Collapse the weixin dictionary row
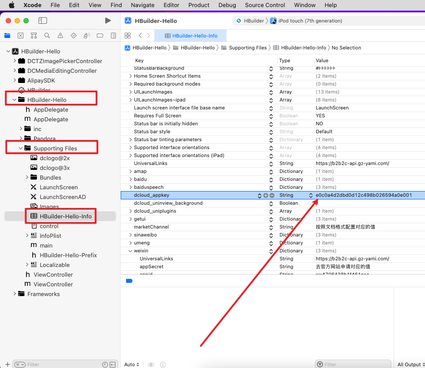The image size is (425, 368). pyautogui.click(x=130, y=251)
